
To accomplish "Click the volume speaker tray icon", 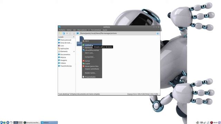I will pyautogui.click(x=198, y=123).
